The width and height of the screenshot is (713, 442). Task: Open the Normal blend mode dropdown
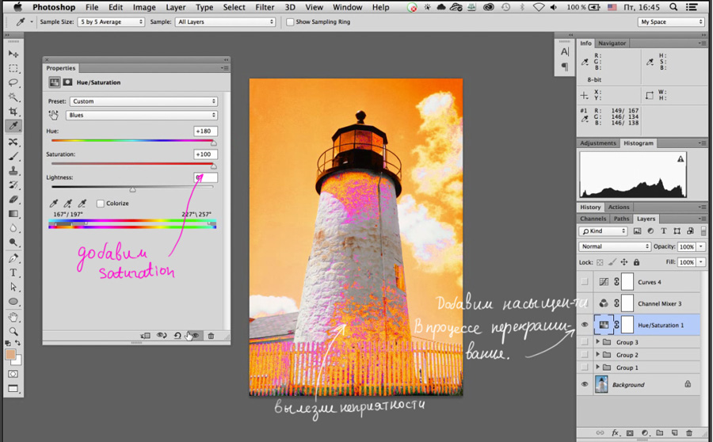pyautogui.click(x=615, y=246)
